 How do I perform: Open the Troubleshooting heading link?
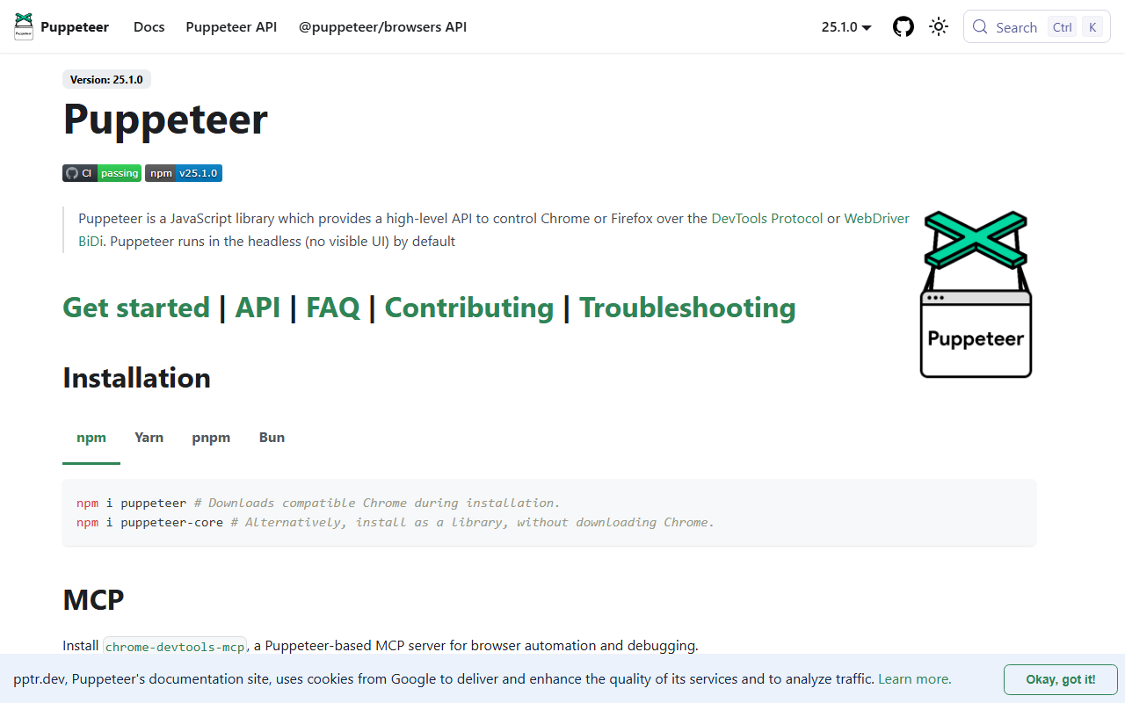687,308
